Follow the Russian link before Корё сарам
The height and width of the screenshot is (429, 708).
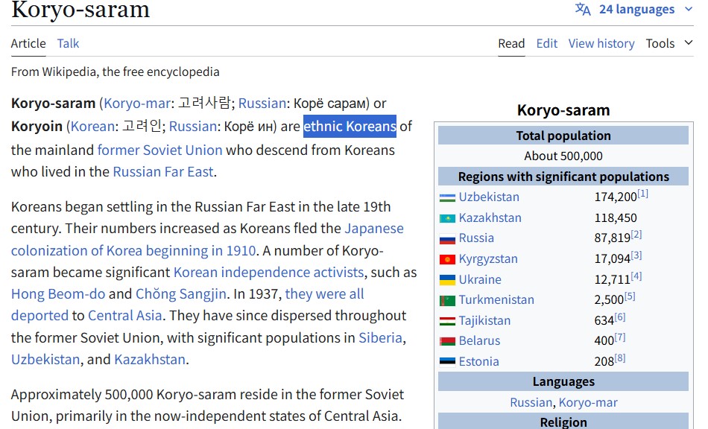[x=262, y=104]
